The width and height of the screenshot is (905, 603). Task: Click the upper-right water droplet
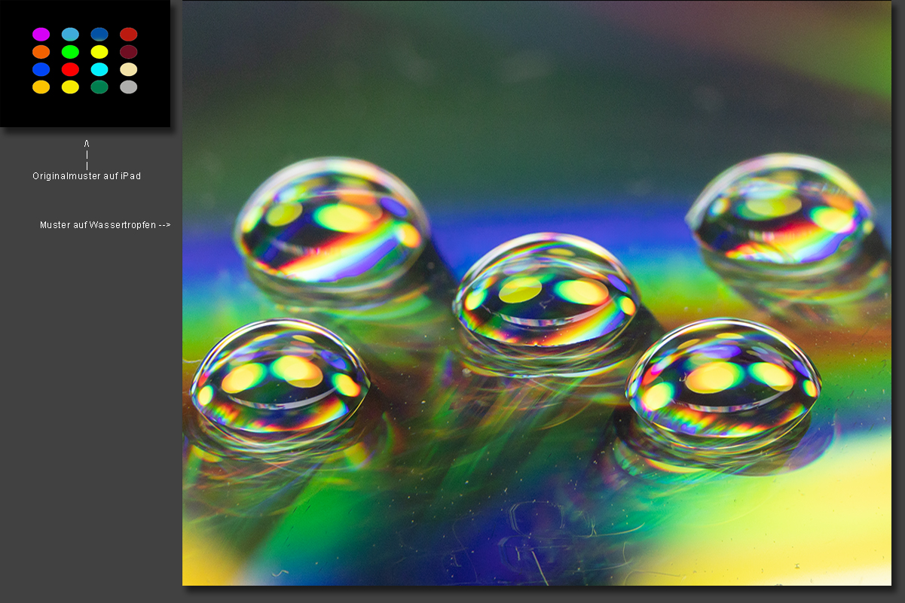(781, 211)
